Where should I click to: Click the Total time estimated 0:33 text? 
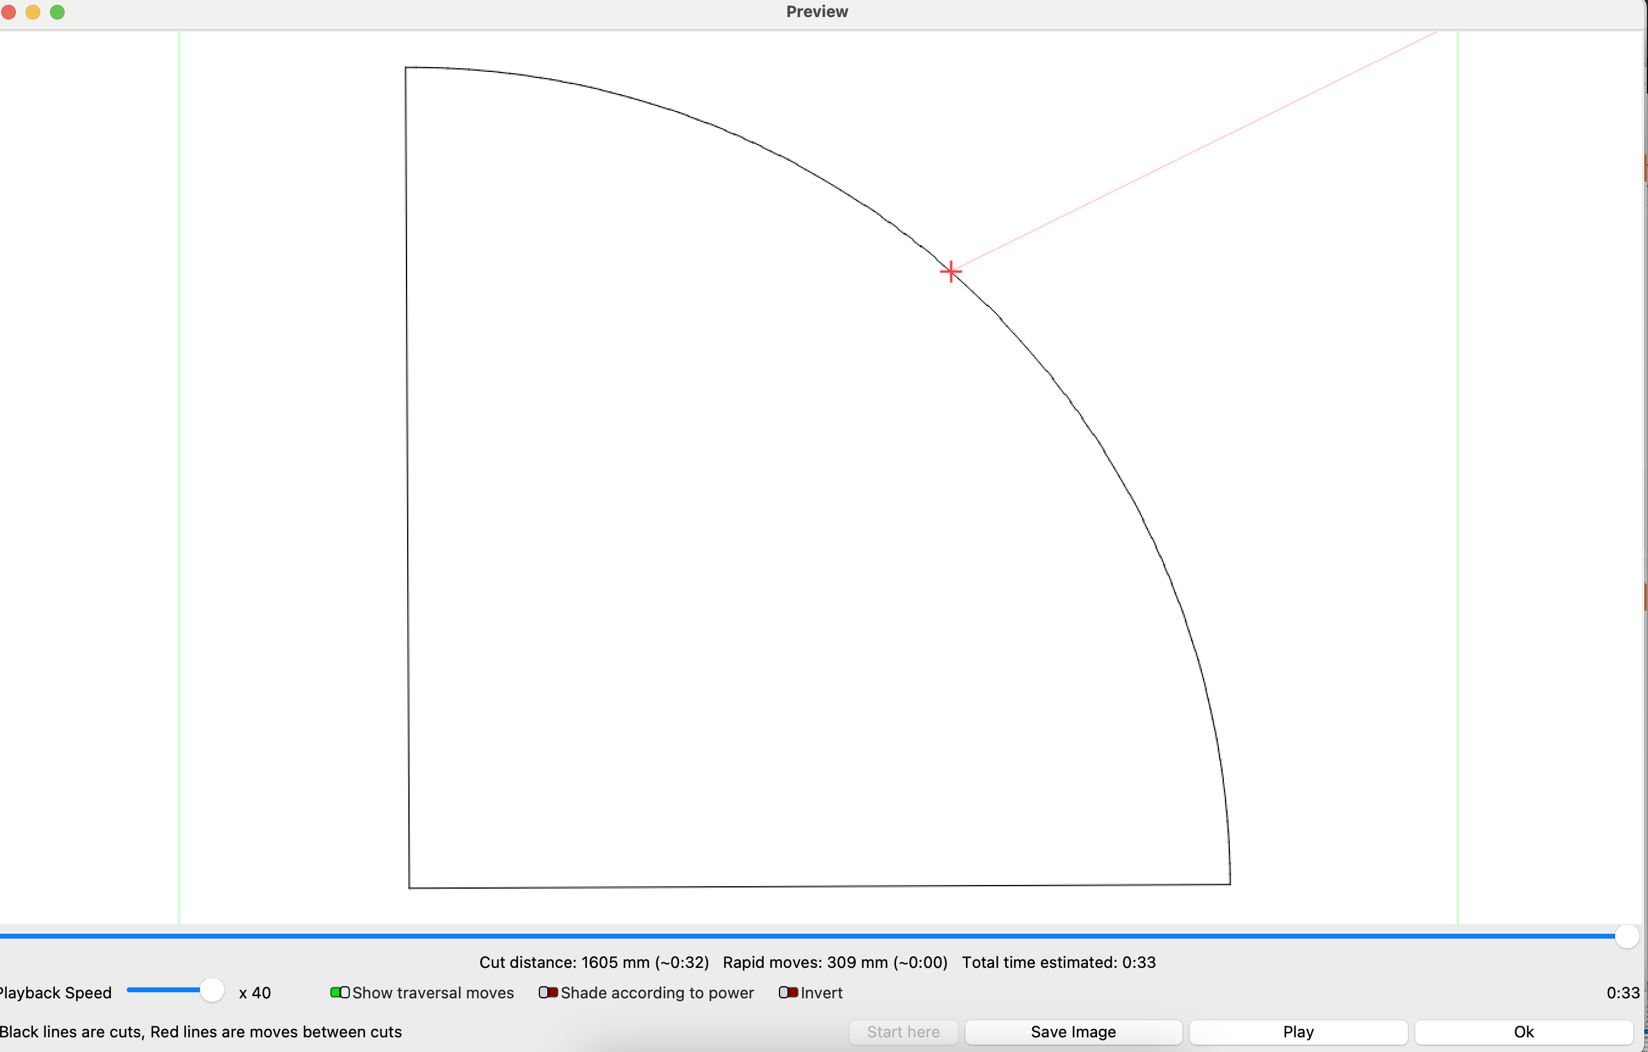click(1059, 962)
